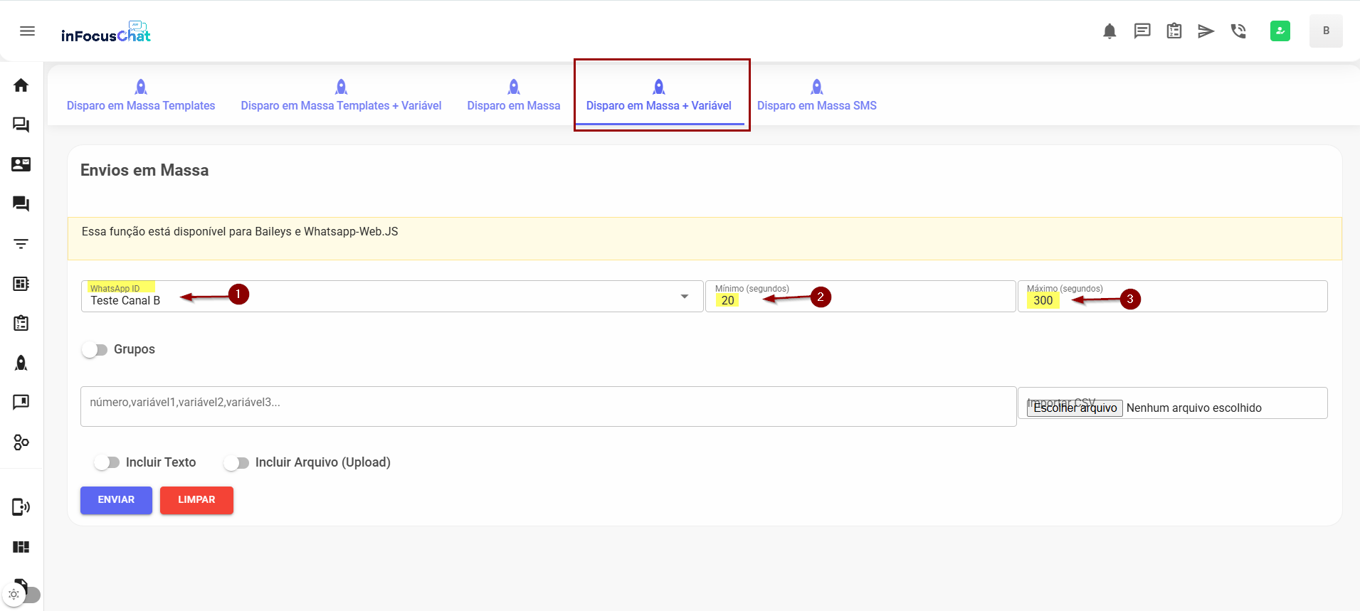Open the user avatar menu labeled B
The height and width of the screenshot is (611, 1360).
point(1325,31)
